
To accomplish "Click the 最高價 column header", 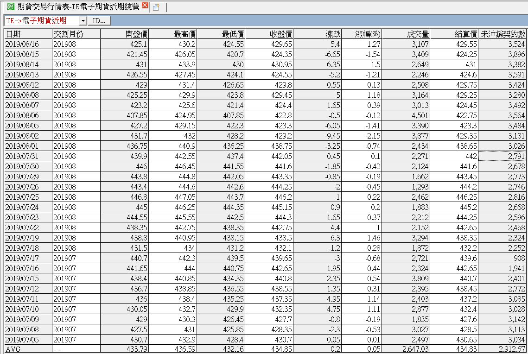I will click(x=173, y=34).
